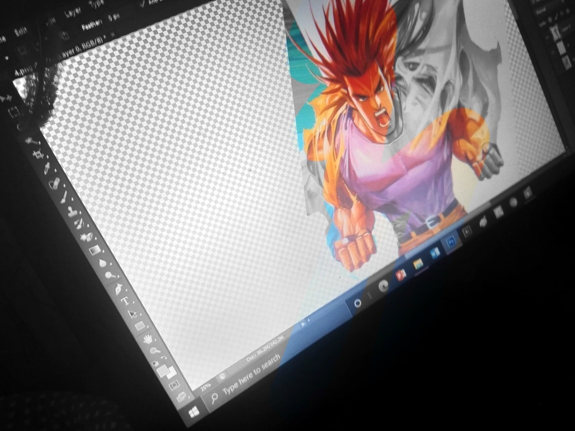Select the Brush tool
The image size is (575, 431).
point(63,198)
